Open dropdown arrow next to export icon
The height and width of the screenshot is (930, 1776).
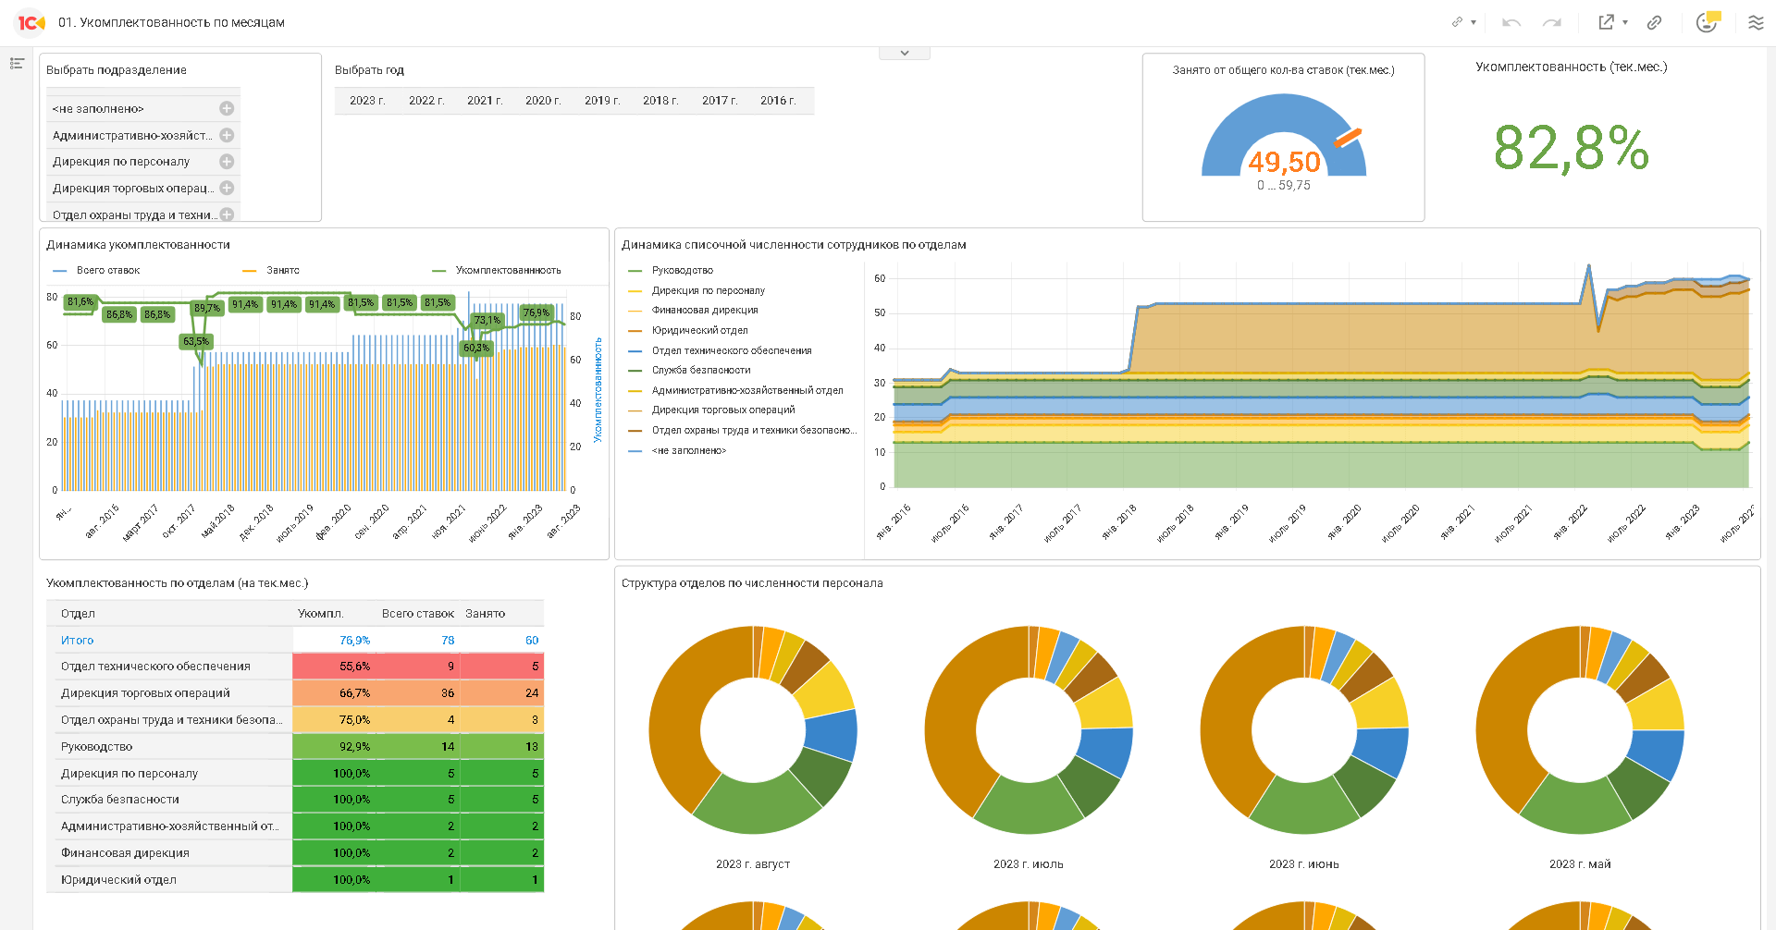tap(1625, 22)
